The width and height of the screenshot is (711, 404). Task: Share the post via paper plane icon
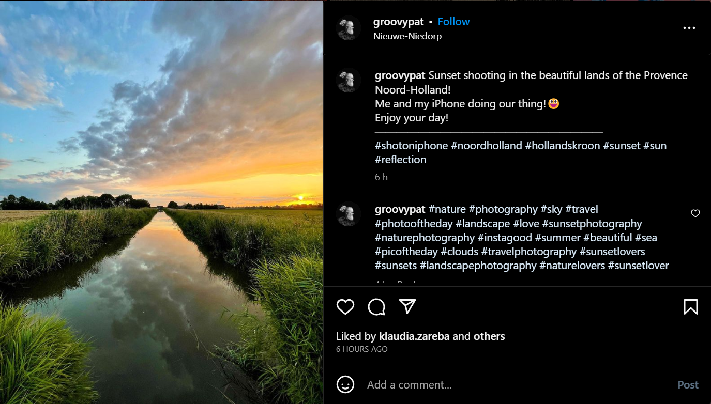point(407,306)
